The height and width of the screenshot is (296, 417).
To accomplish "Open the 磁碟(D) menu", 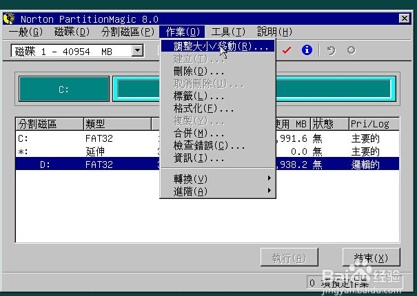I will 72,32.
